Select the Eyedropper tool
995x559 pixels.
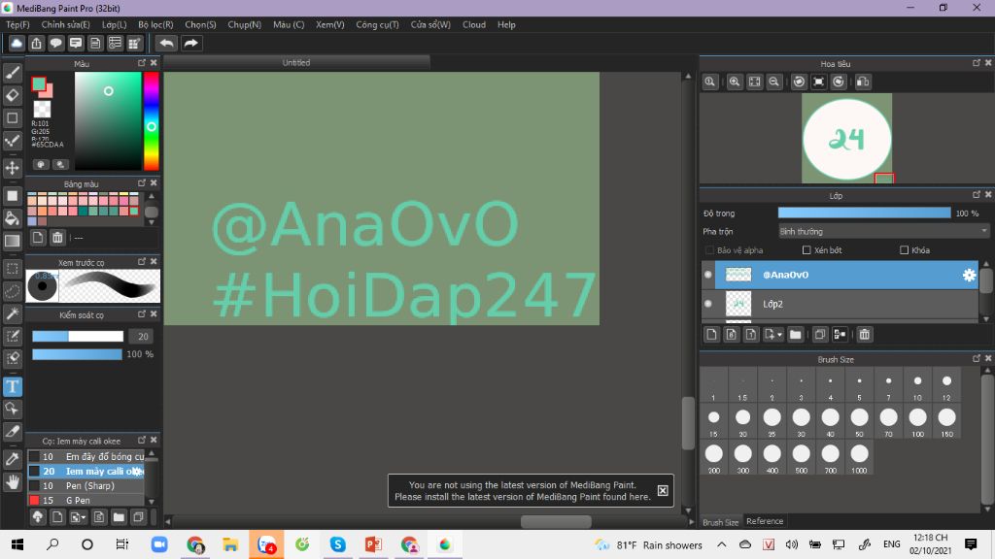click(x=12, y=459)
